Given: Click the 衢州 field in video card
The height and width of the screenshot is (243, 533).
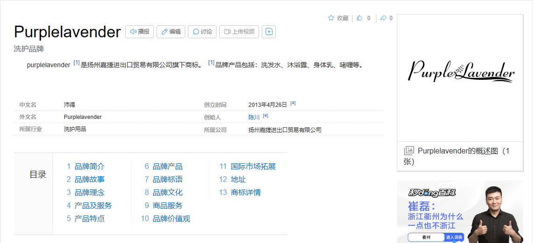Looking at the screenshot, I should point(426,237).
